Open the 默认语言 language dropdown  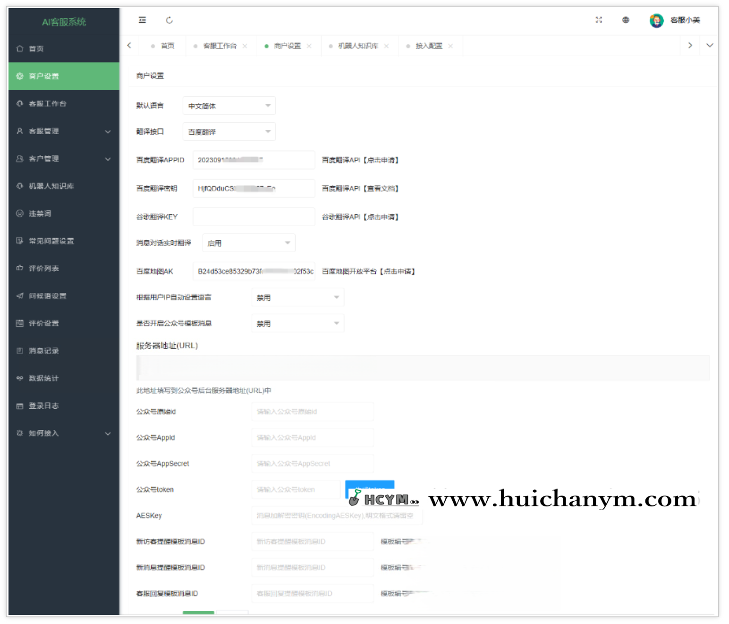coord(229,105)
